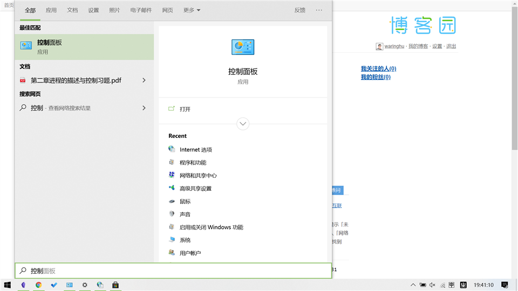Click the 鼠标 mouse icon in Recent
518x291 pixels.
(172, 201)
